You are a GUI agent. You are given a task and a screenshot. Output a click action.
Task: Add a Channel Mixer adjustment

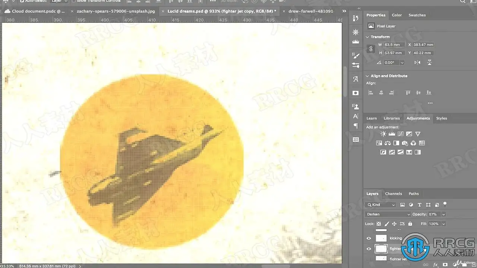point(413,143)
